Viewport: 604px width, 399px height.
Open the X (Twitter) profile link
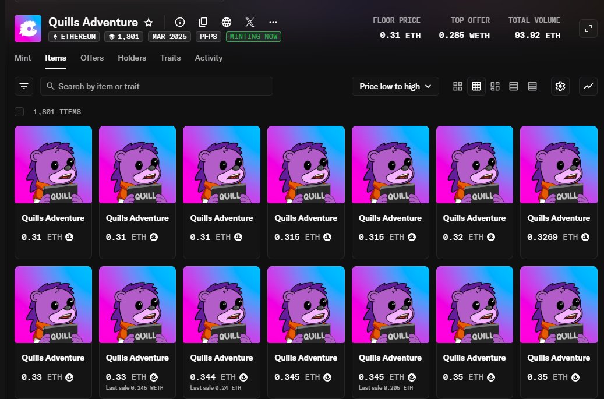coord(250,22)
